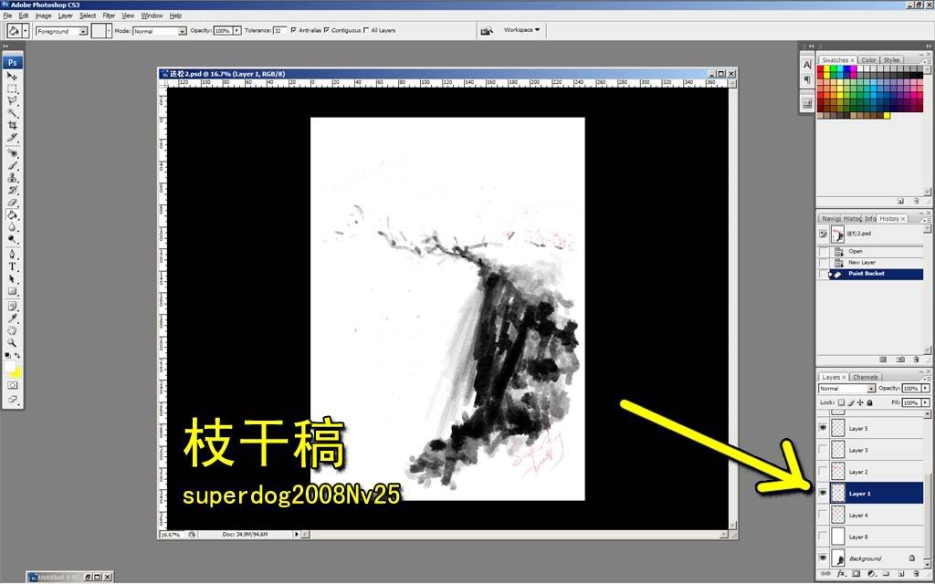Select the Pen tool
935x584 pixels.
(x=12, y=255)
